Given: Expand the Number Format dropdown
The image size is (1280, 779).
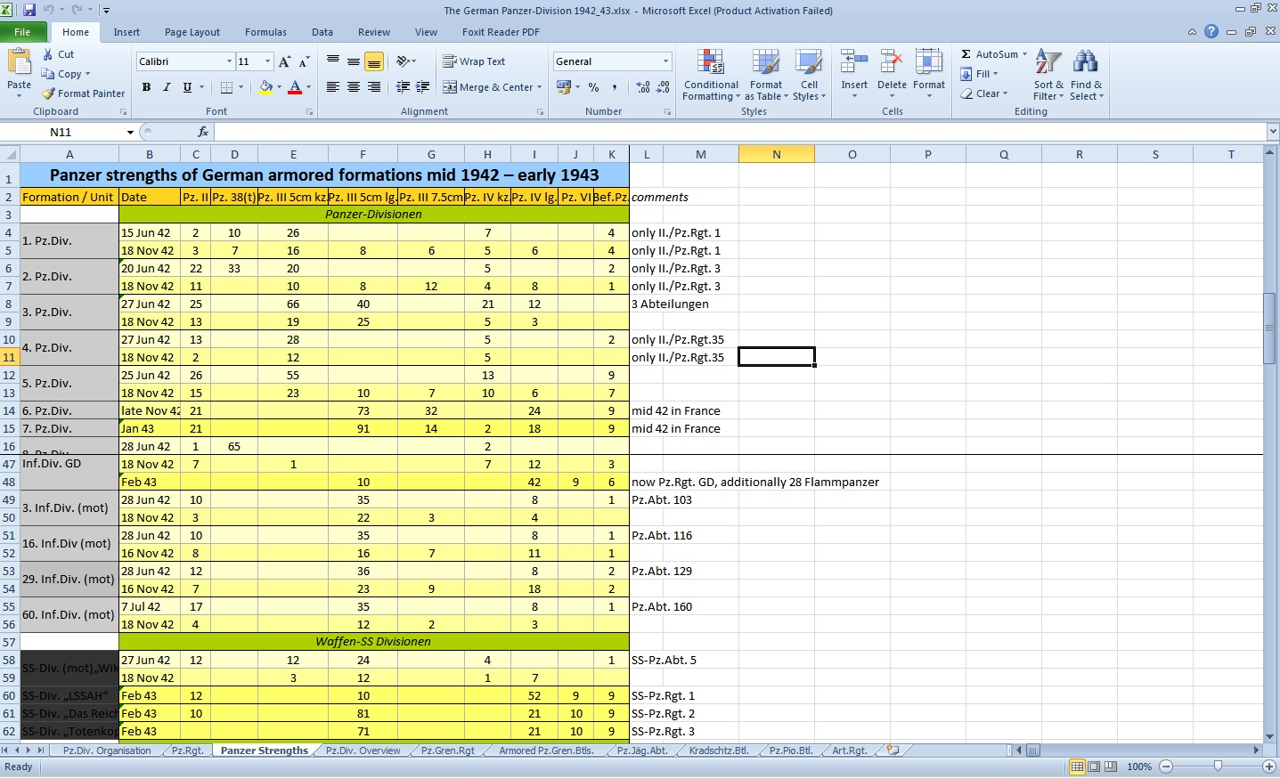Looking at the screenshot, I should (x=665, y=61).
